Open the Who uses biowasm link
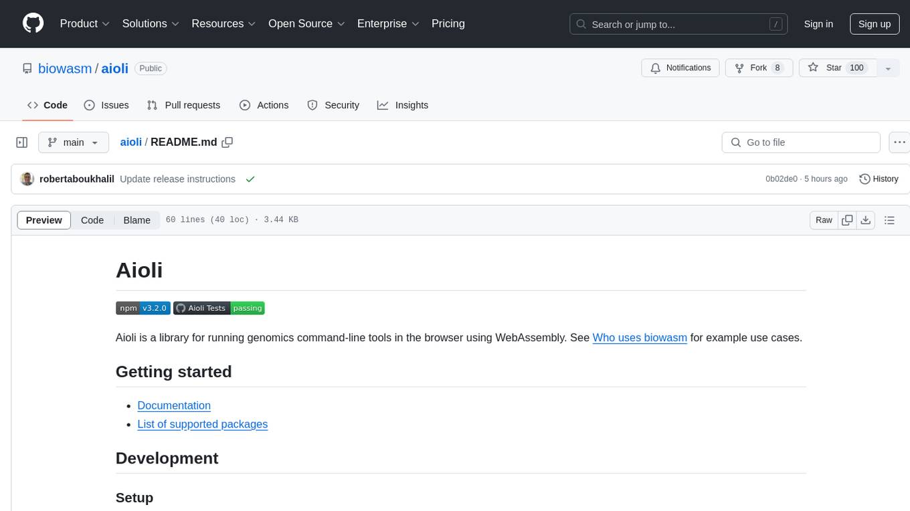 point(640,338)
